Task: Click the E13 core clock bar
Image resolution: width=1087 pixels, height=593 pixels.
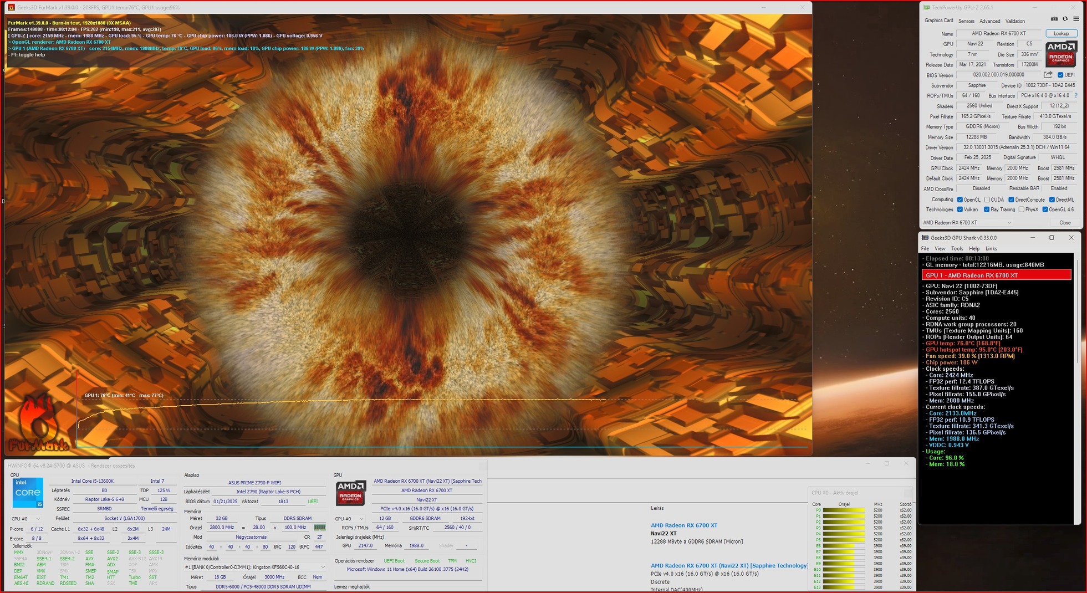Action: (x=844, y=587)
